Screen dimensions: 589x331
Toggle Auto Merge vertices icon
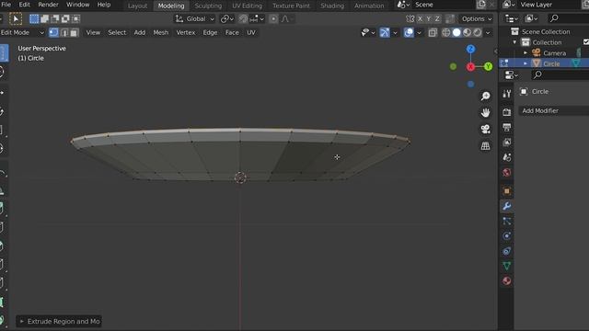(x=450, y=18)
